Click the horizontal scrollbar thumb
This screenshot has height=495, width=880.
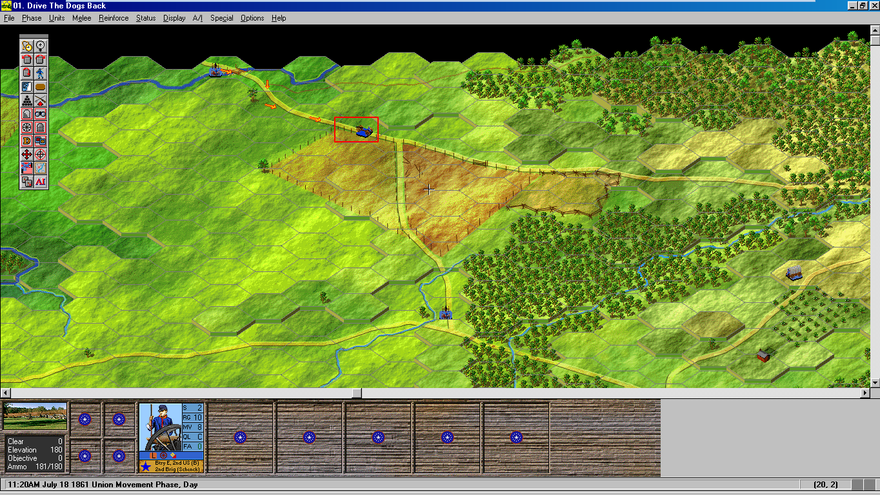[356, 393]
